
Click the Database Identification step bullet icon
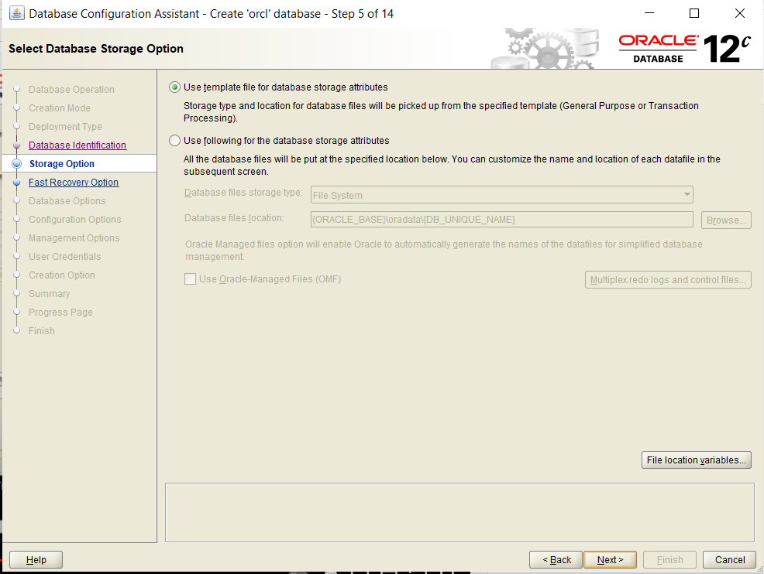coord(16,145)
